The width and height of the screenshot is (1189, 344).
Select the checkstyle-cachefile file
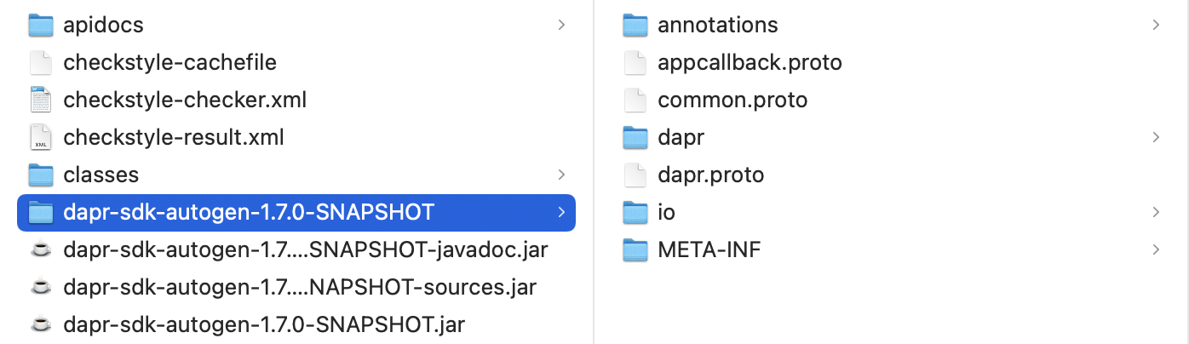169,63
